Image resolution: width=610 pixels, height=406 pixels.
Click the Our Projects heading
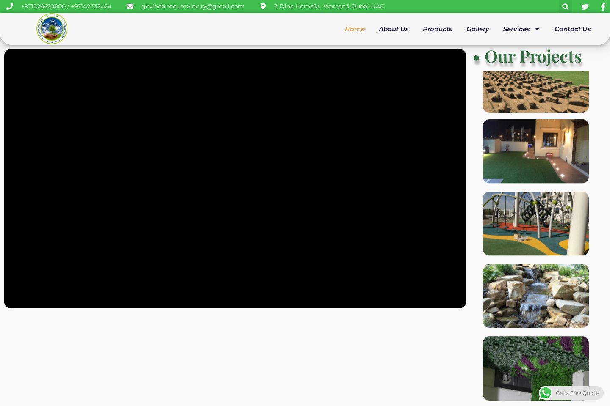(x=533, y=57)
